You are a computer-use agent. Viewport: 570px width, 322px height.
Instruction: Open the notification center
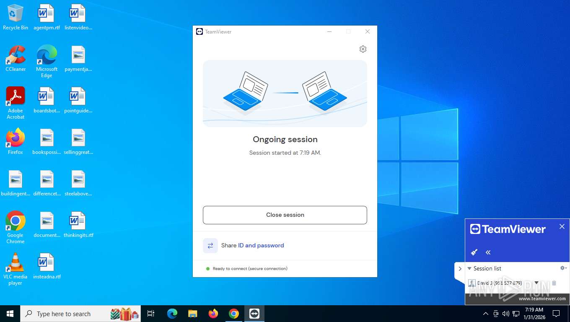click(x=556, y=314)
